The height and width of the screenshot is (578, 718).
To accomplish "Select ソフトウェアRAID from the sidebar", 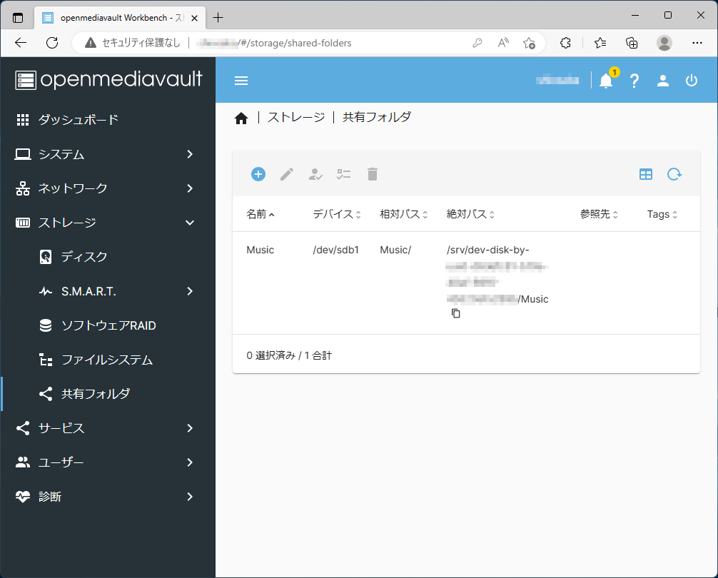I will [x=108, y=325].
